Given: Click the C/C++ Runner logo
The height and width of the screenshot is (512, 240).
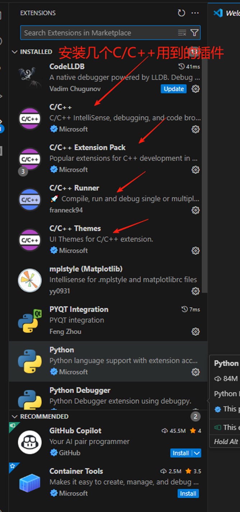Looking at the screenshot, I should tap(30, 199).
